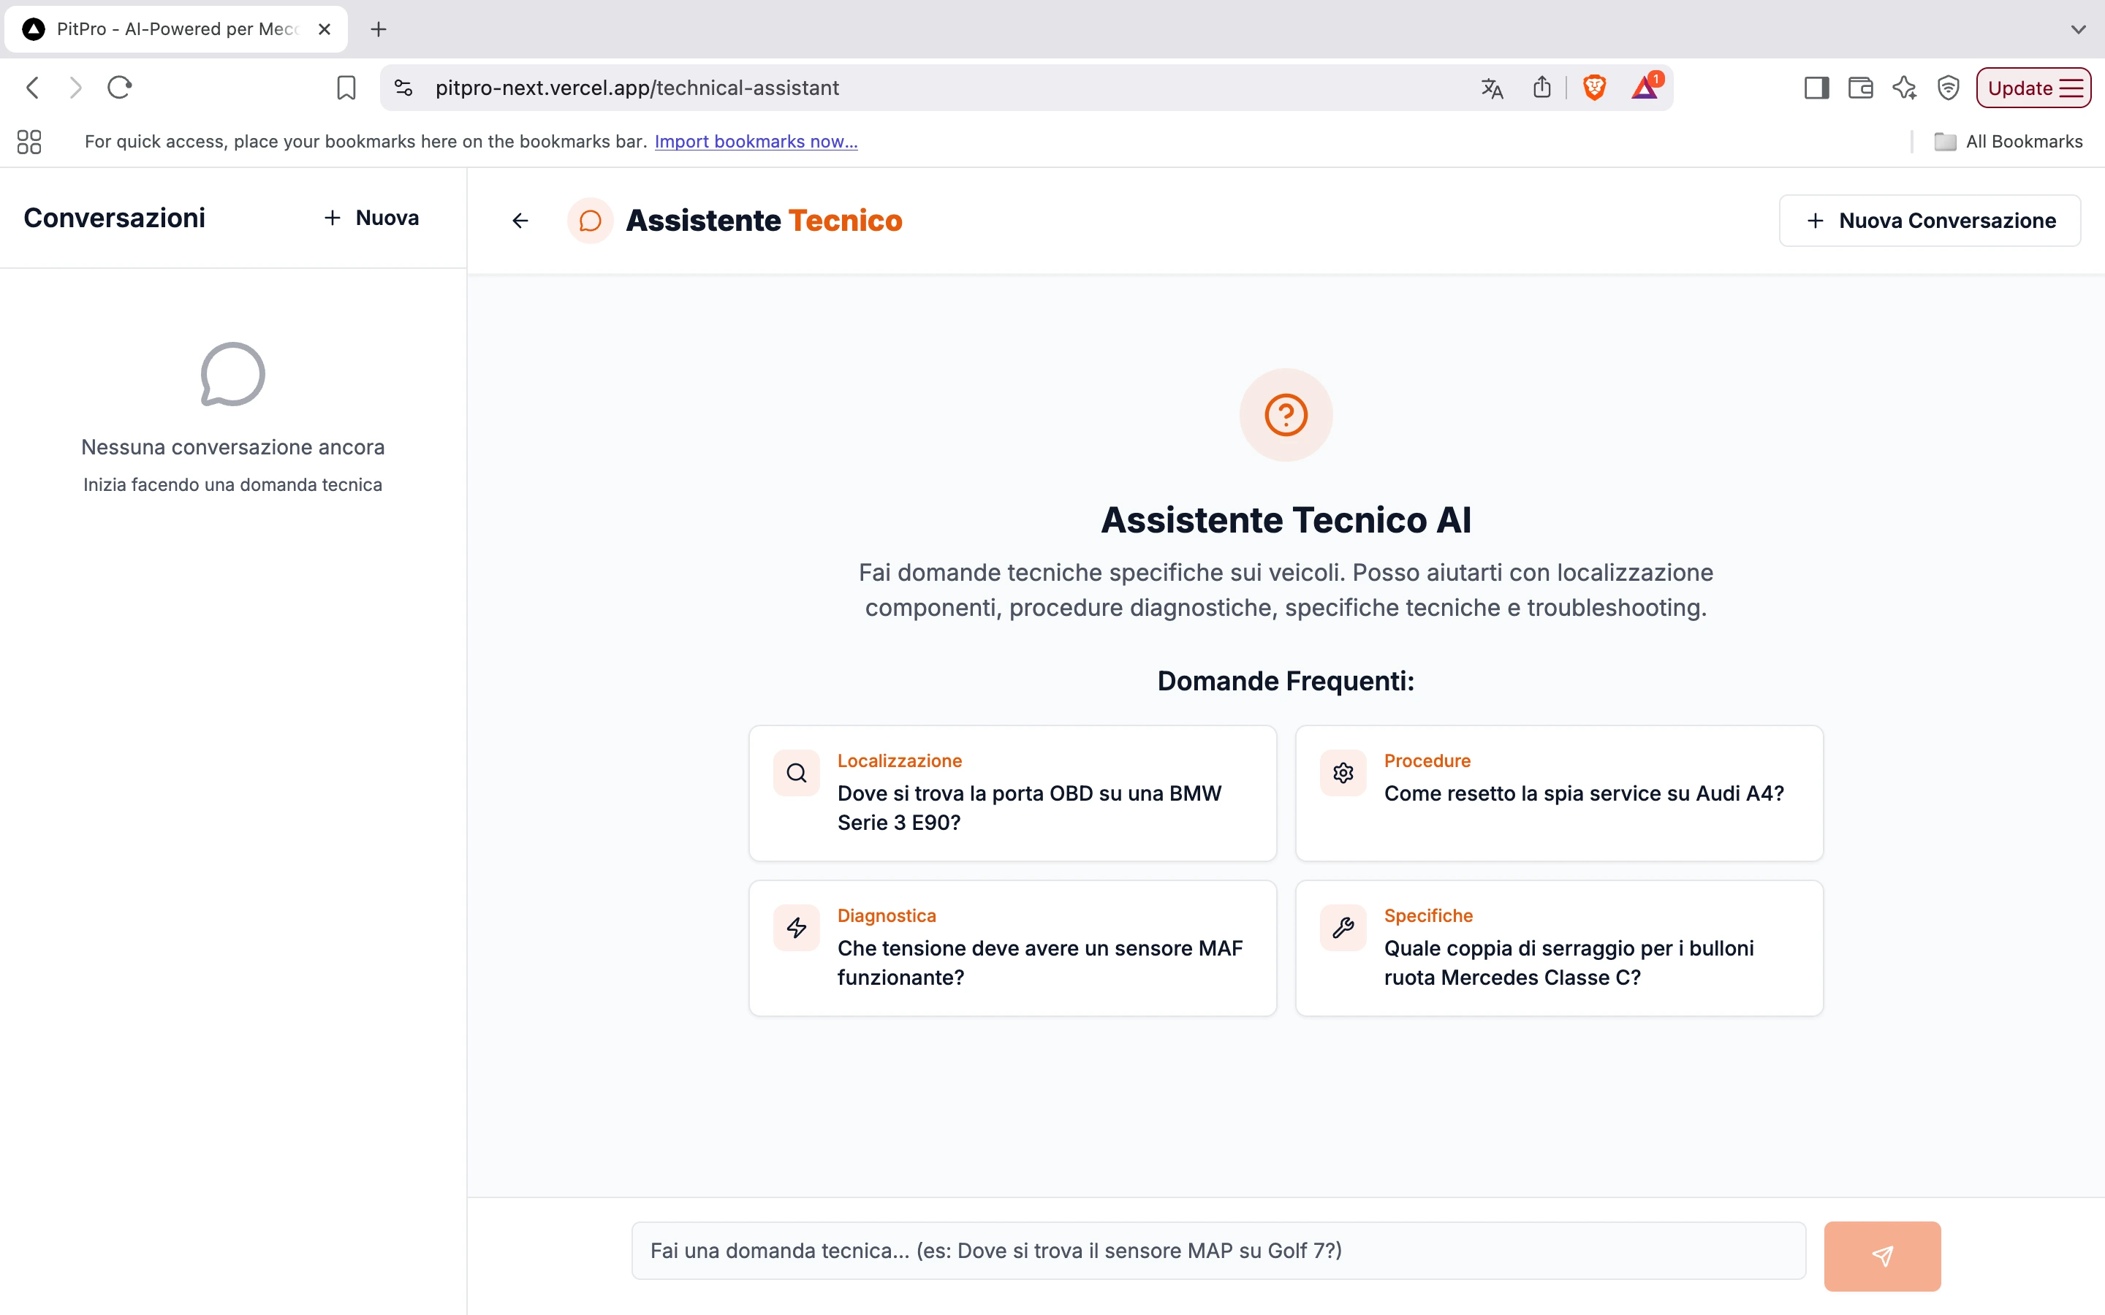Click the Brave Shields lion icon
The image size is (2105, 1315).
pyautogui.click(x=1593, y=88)
